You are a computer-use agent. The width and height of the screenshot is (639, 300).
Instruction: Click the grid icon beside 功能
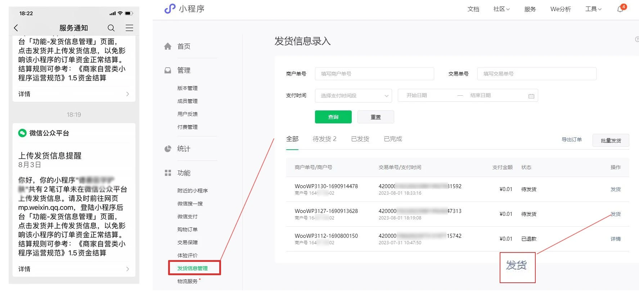[168, 173]
